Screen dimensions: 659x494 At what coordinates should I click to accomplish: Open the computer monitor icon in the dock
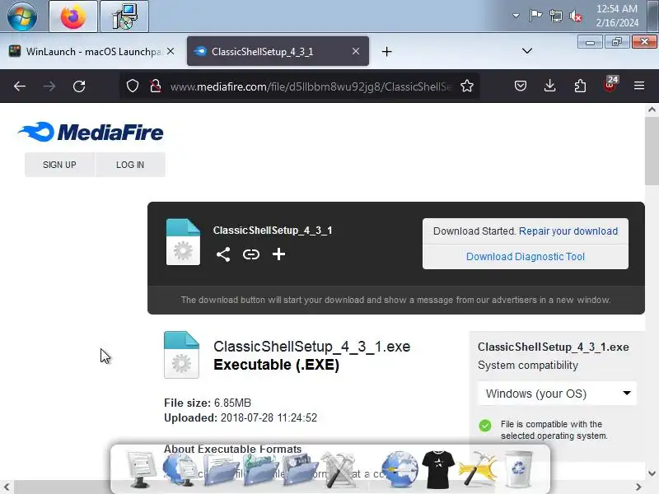click(142, 468)
